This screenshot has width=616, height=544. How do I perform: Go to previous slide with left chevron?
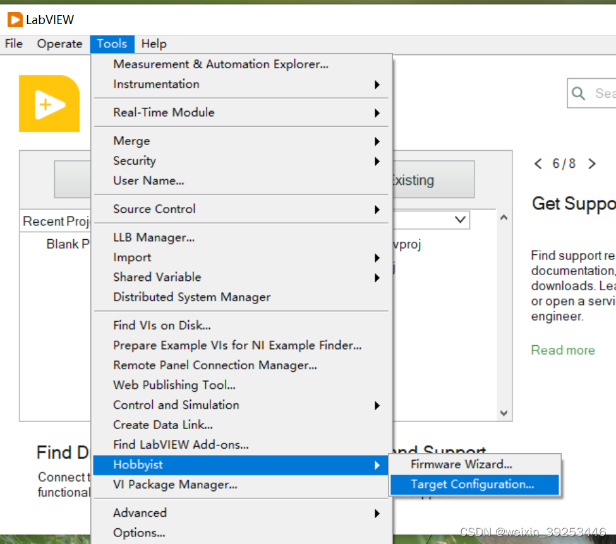[x=538, y=163]
